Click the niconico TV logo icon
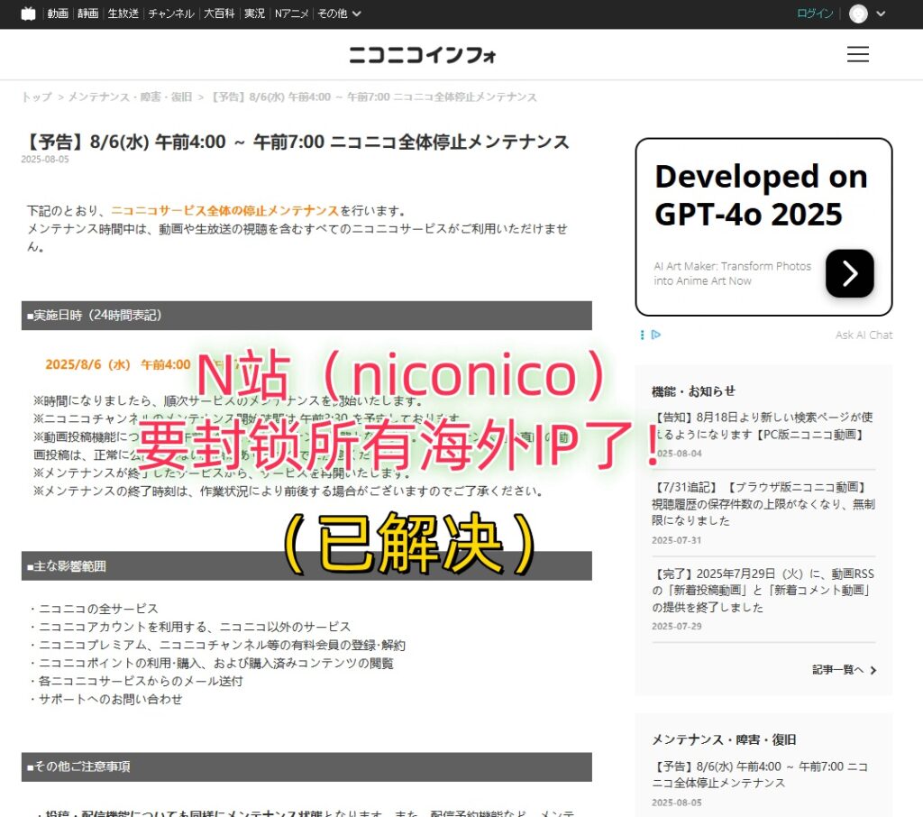Viewport: 923px width, 817px height. tap(29, 14)
